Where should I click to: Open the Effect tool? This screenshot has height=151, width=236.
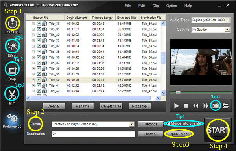click(12, 46)
